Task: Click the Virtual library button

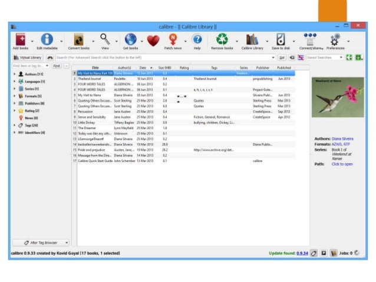Action: click(x=28, y=58)
